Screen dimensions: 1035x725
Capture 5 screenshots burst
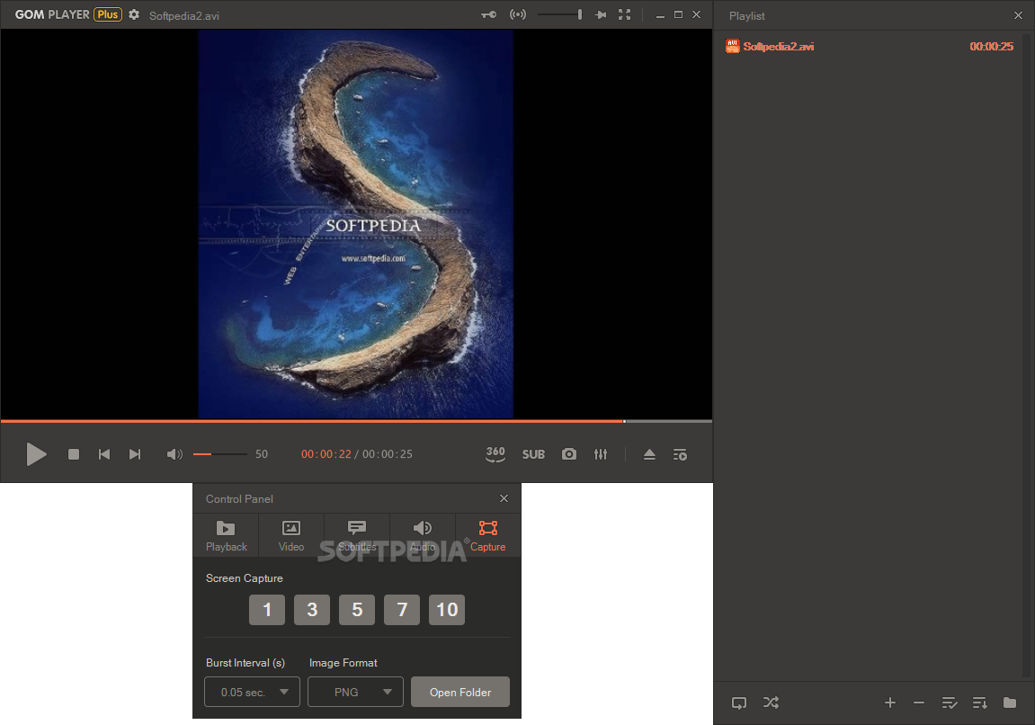(357, 610)
